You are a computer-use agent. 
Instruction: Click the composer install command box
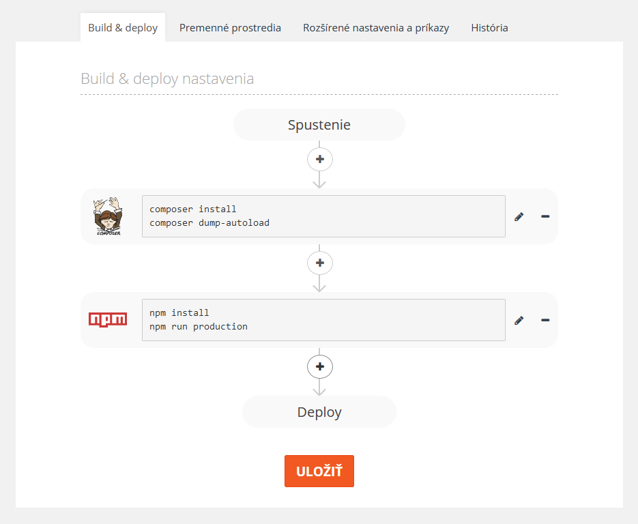tap(323, 216)
